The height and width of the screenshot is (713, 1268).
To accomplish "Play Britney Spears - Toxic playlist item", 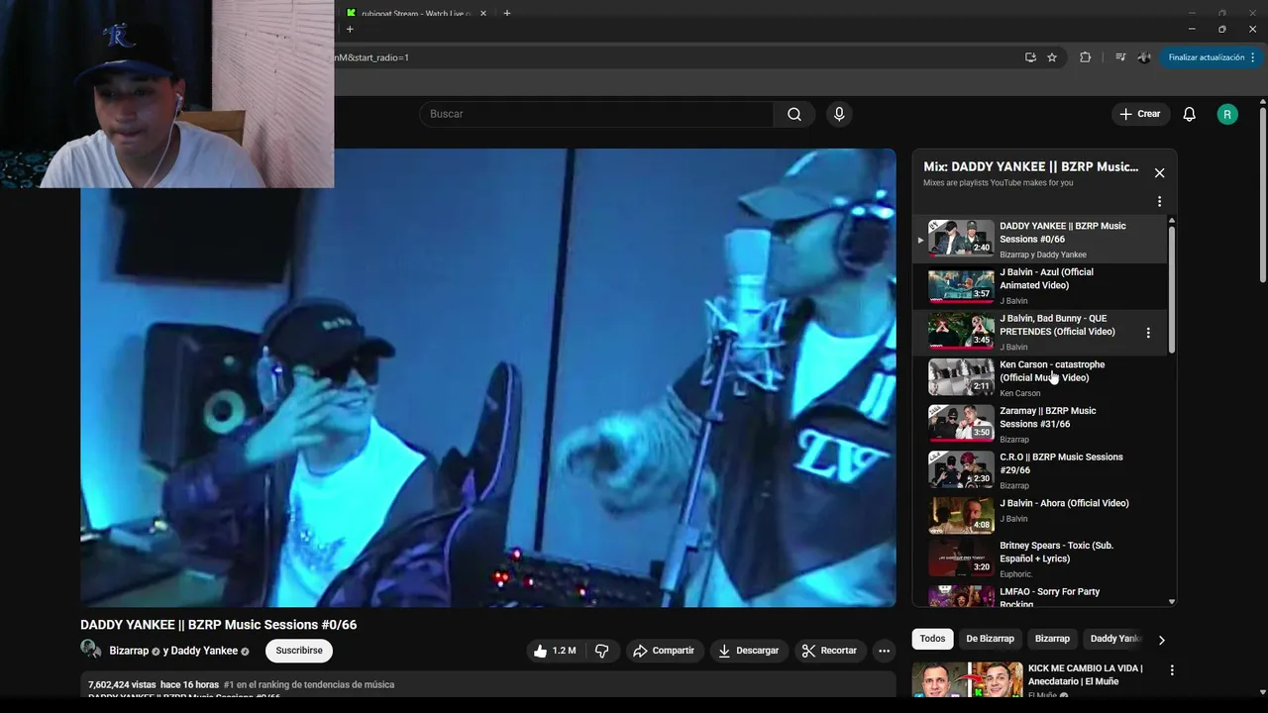I will coord(1039,559).
